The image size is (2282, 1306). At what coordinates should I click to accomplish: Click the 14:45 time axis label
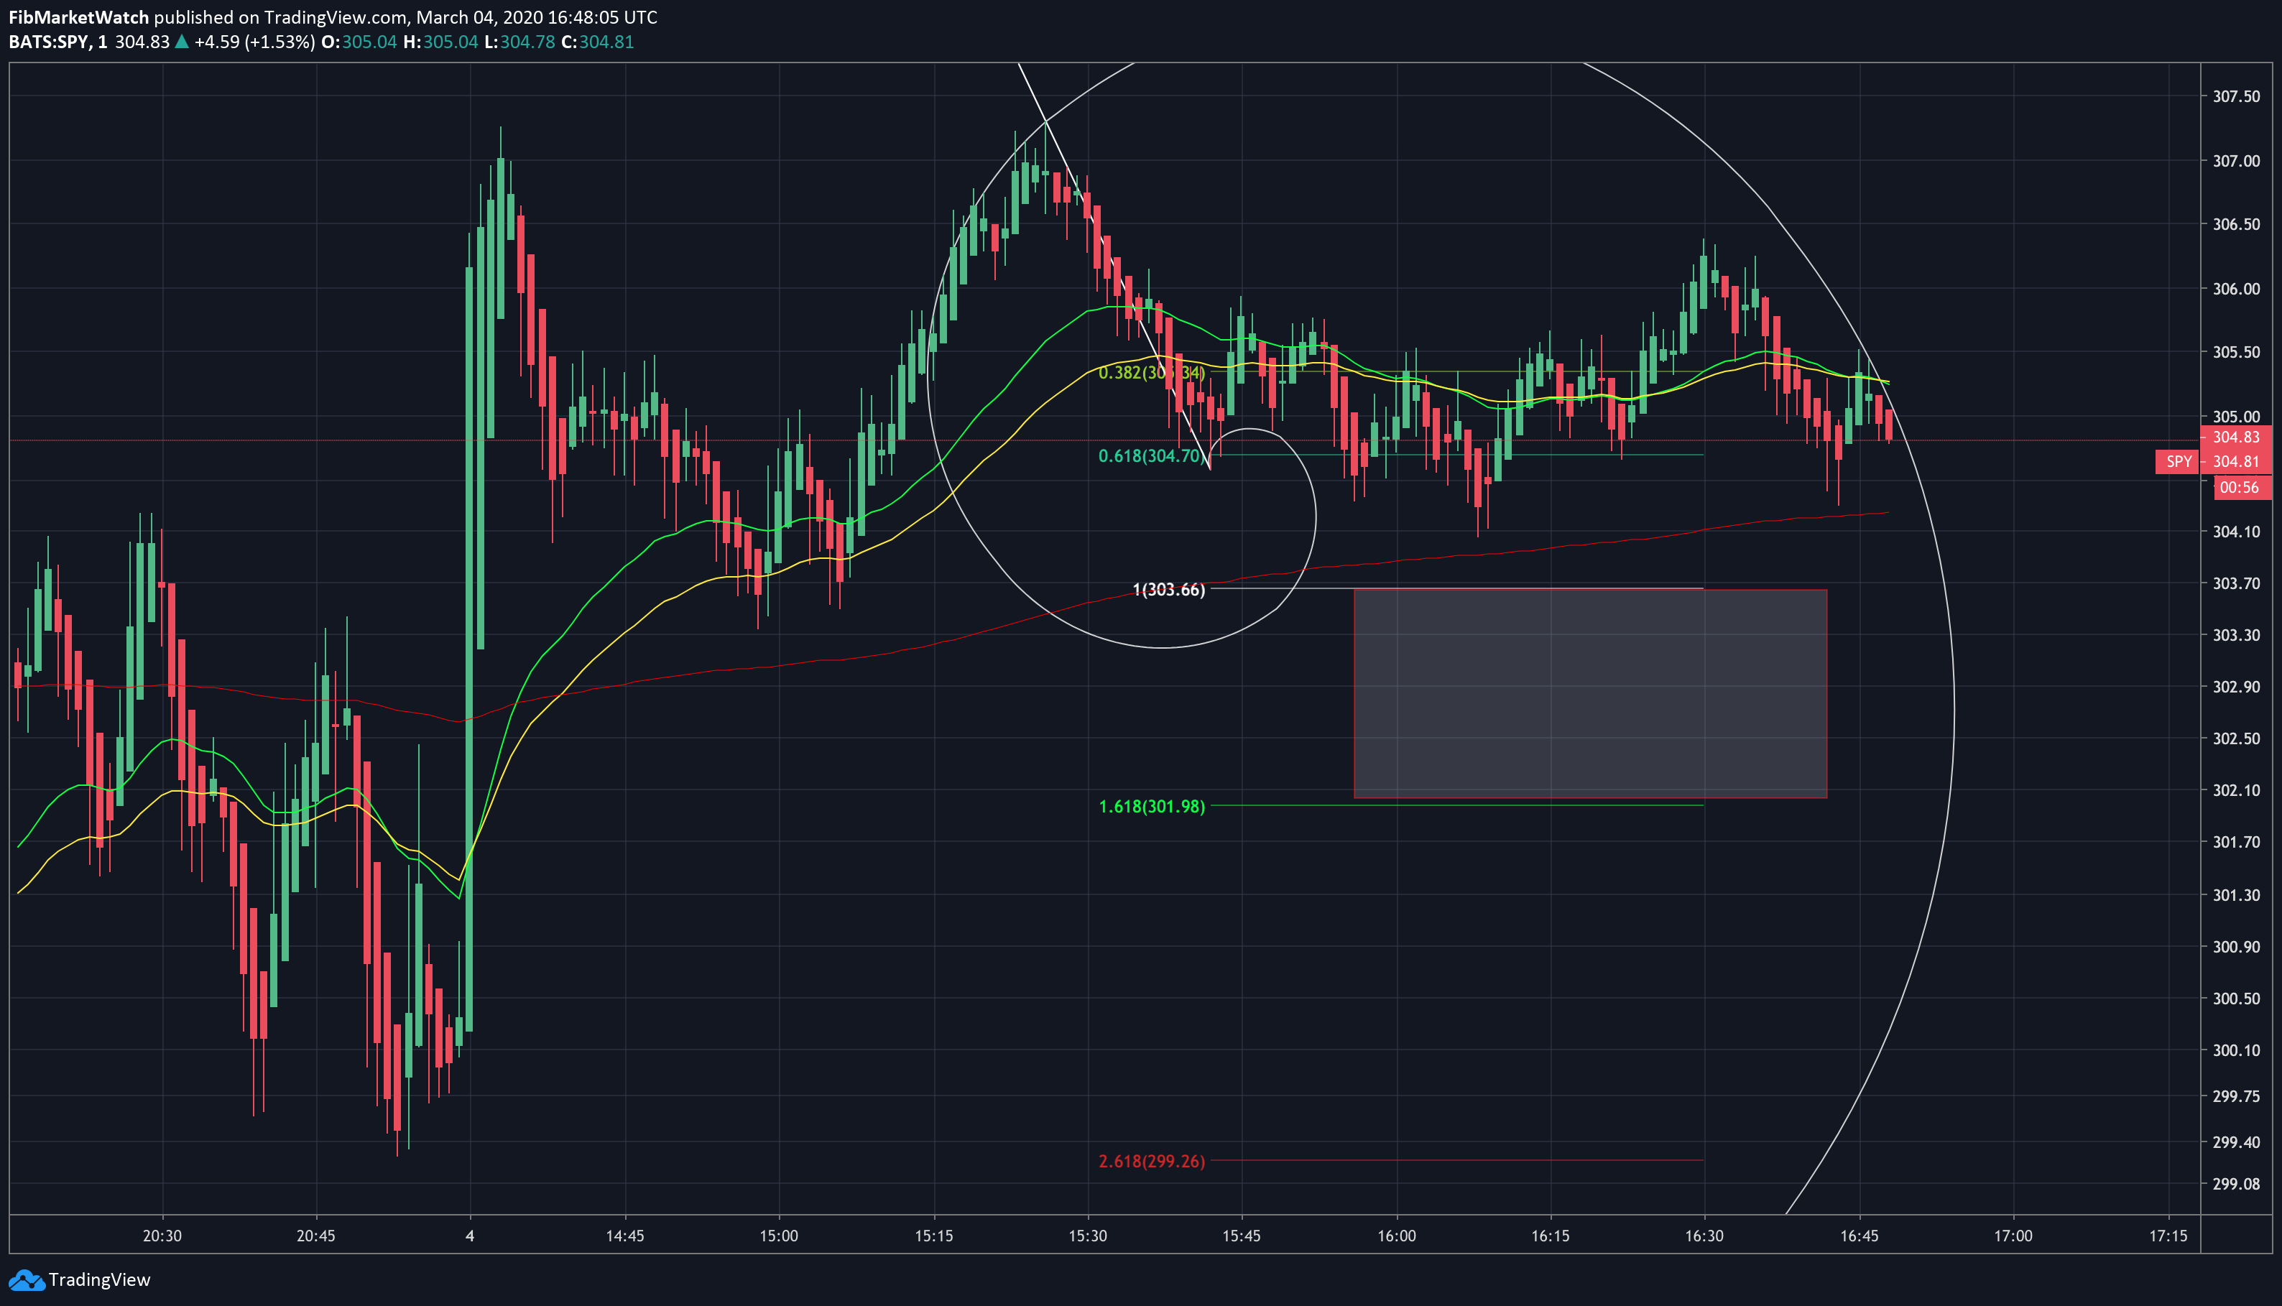625,1236
